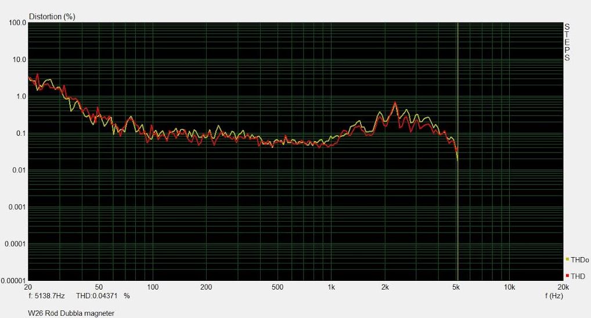Click the yellow THDo legend swatch
Viewport: 591px width, 318px height.
(x=567, y=259)
